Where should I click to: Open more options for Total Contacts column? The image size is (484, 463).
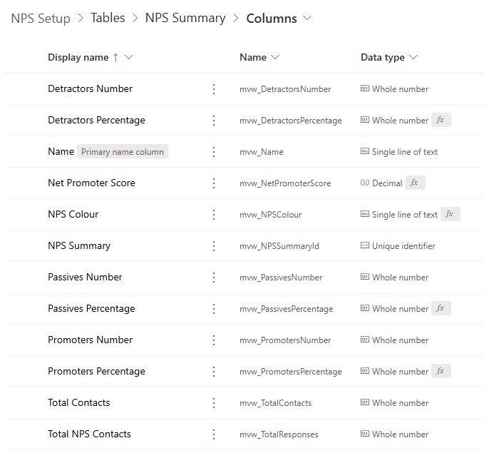point(213,403)
